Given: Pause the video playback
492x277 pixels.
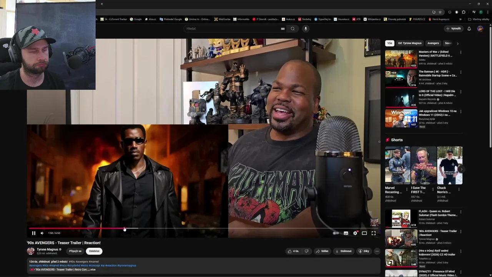Looking at the screenshot, I should pos(33,233).
